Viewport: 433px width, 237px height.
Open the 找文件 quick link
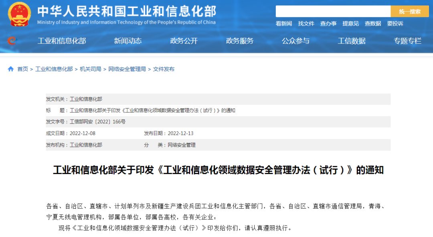306,24
